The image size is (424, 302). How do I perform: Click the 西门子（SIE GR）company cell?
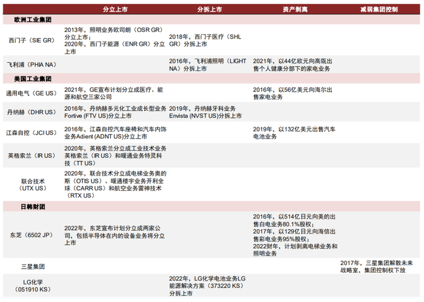tap(31, 41)
